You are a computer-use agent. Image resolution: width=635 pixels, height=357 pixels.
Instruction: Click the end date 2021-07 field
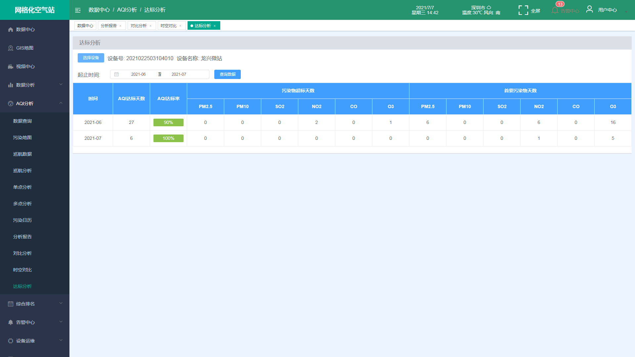point(179,74)
